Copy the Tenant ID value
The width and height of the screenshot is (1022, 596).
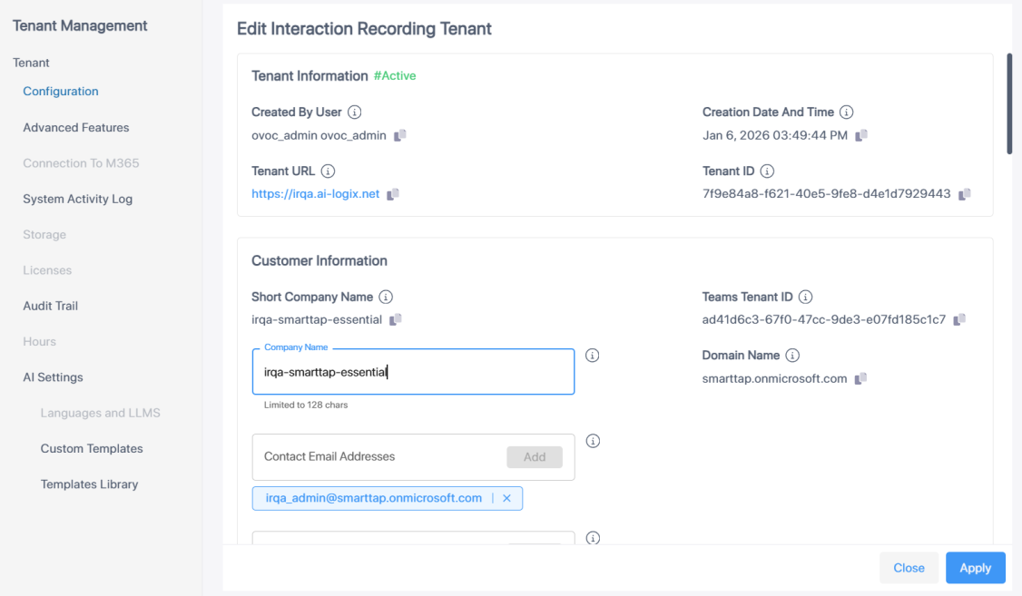coord(965,194)
